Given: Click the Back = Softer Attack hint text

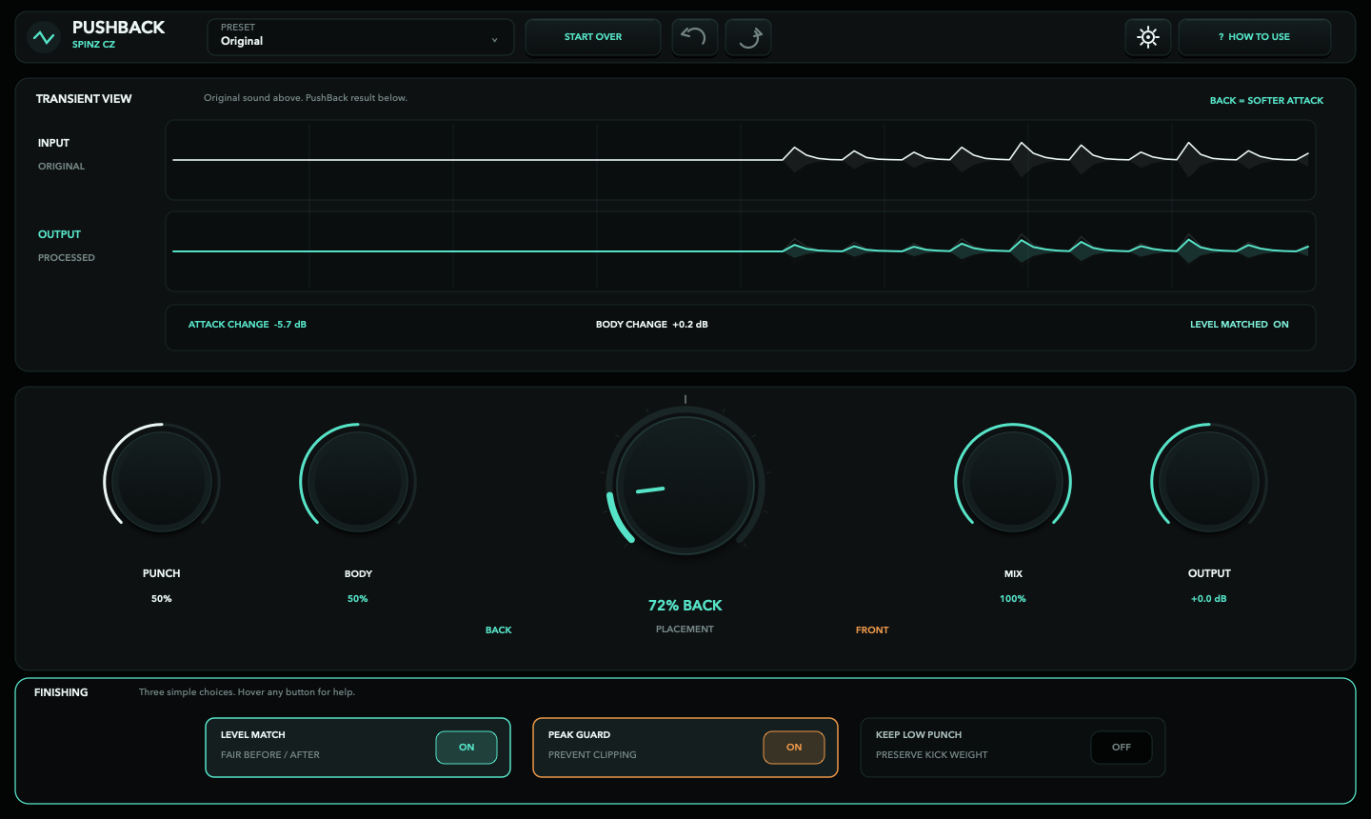Looking at the screenshot, I should [1266, 101].
